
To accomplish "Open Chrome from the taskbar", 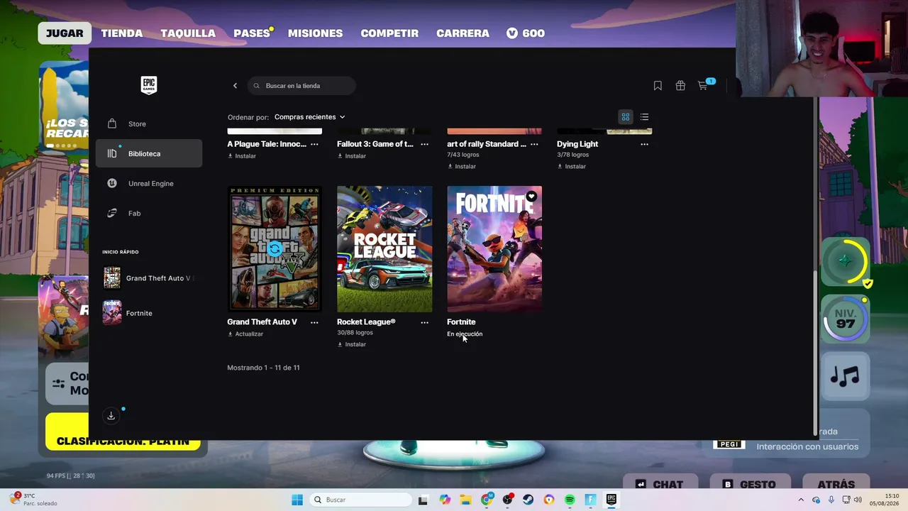I will click(x=487, y=500).
